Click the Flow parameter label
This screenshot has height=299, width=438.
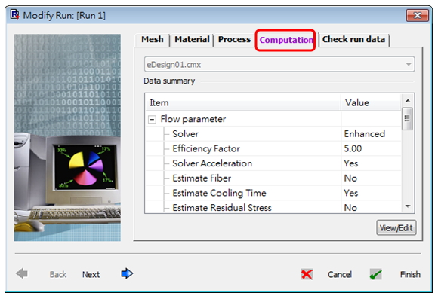193,119
